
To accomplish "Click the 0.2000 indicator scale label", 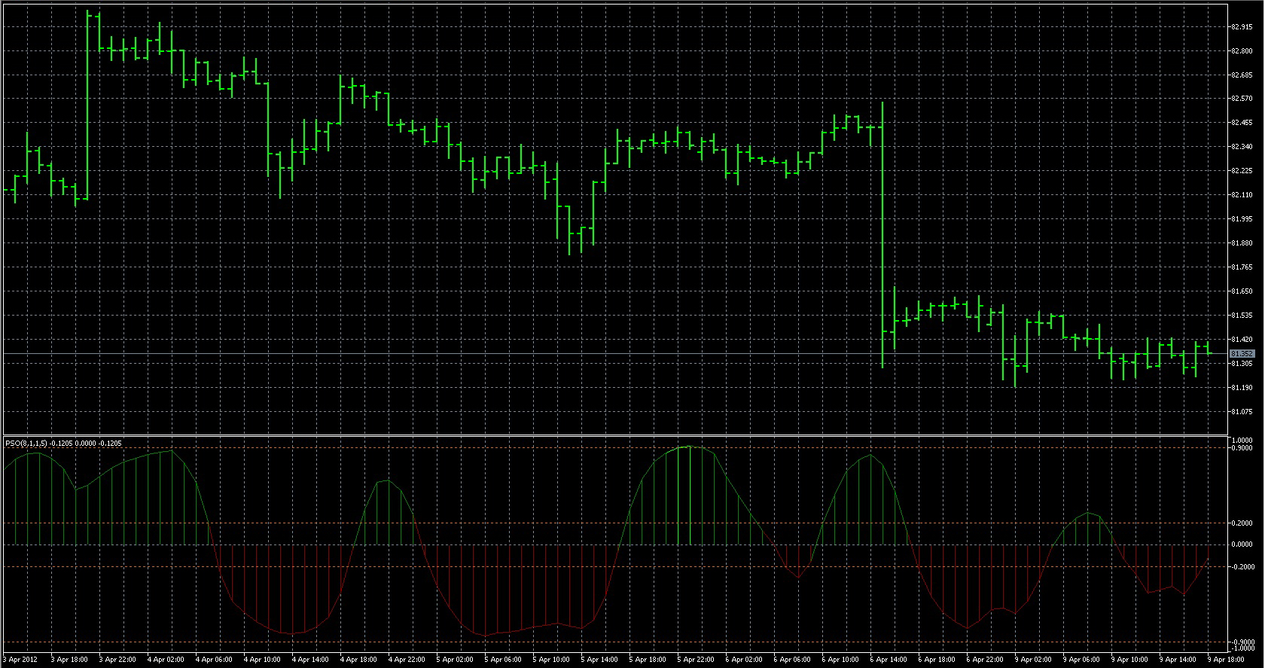I will (x=1241, y=523).
